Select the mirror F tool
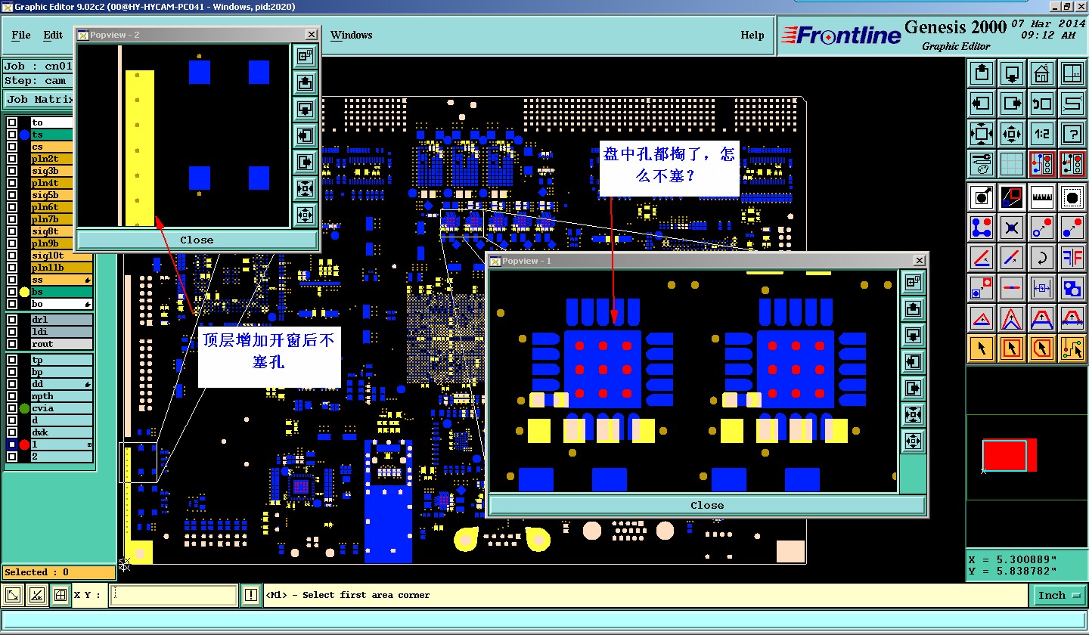 1072,257
